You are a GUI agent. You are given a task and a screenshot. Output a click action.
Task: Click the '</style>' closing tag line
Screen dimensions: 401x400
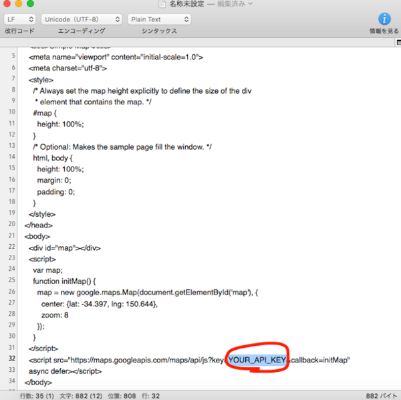42,214
